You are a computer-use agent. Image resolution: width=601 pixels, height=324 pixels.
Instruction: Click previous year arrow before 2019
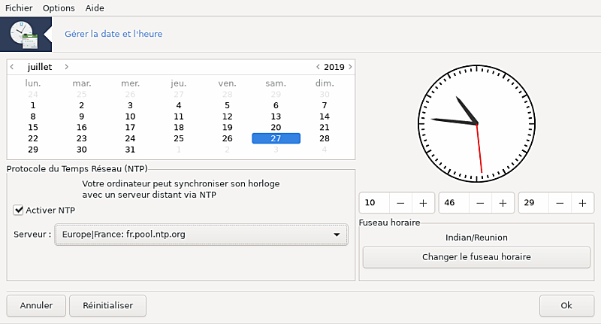(318, 67)
